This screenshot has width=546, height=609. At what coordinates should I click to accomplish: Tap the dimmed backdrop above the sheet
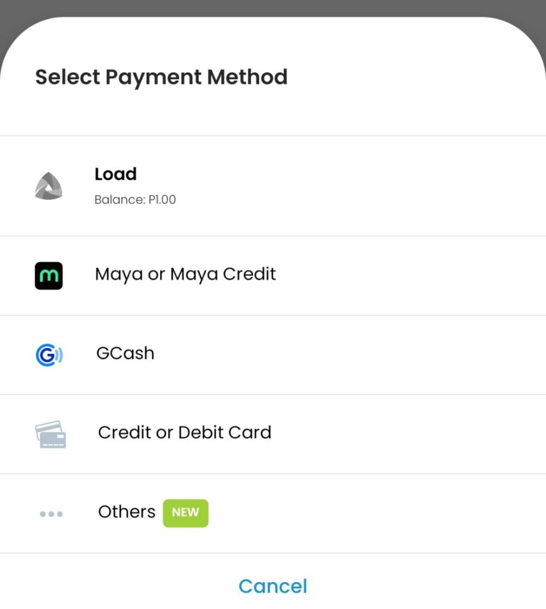tap(273, 7)
